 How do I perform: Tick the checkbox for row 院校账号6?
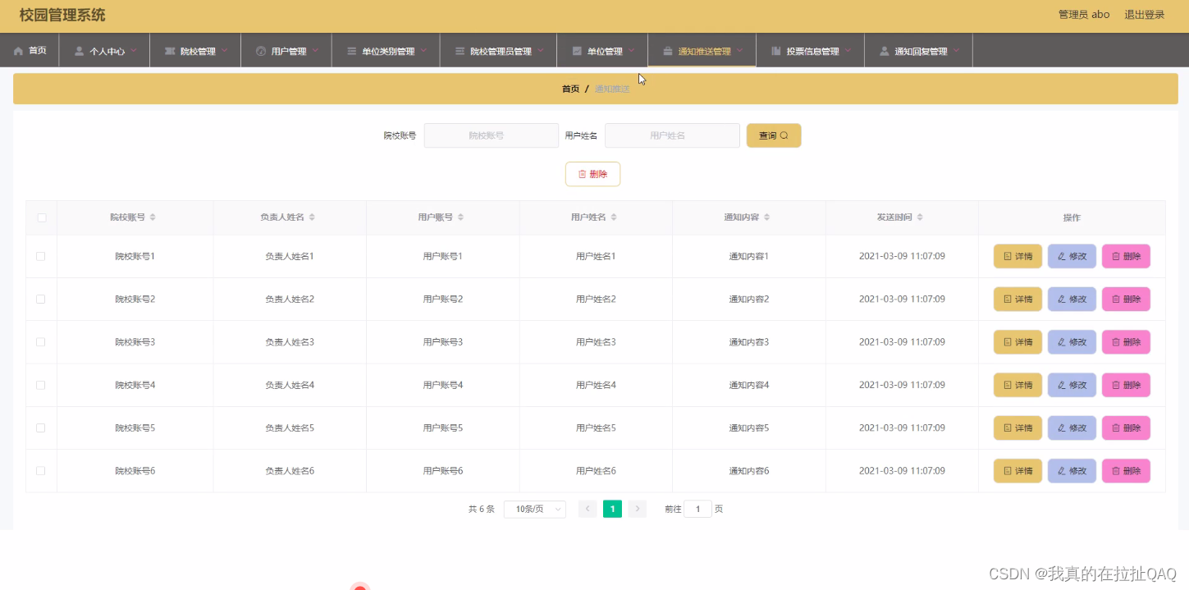click(41, 471)
